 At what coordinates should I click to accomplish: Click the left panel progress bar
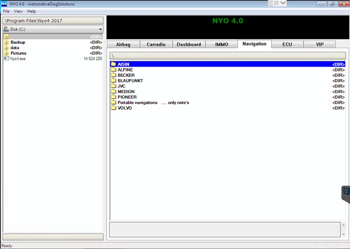[53, 237]
